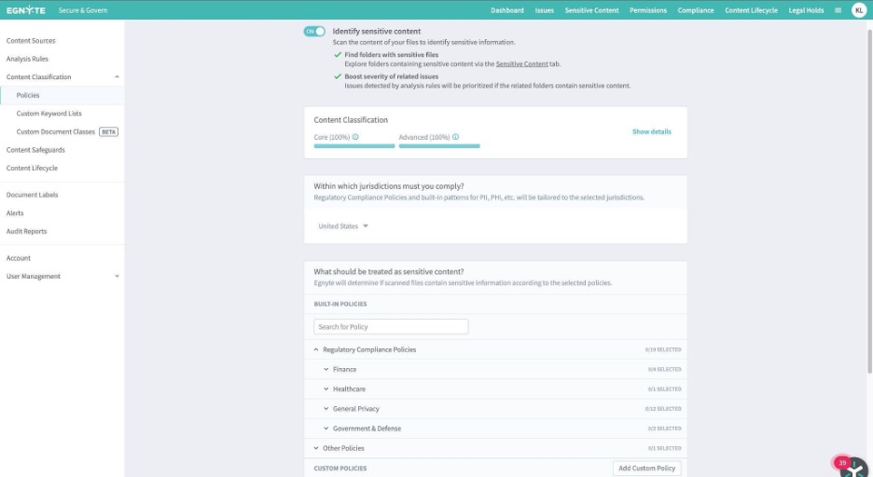Expand the Finance policies group
This screenshot has height=477, width=873.
tap(326, 370)
